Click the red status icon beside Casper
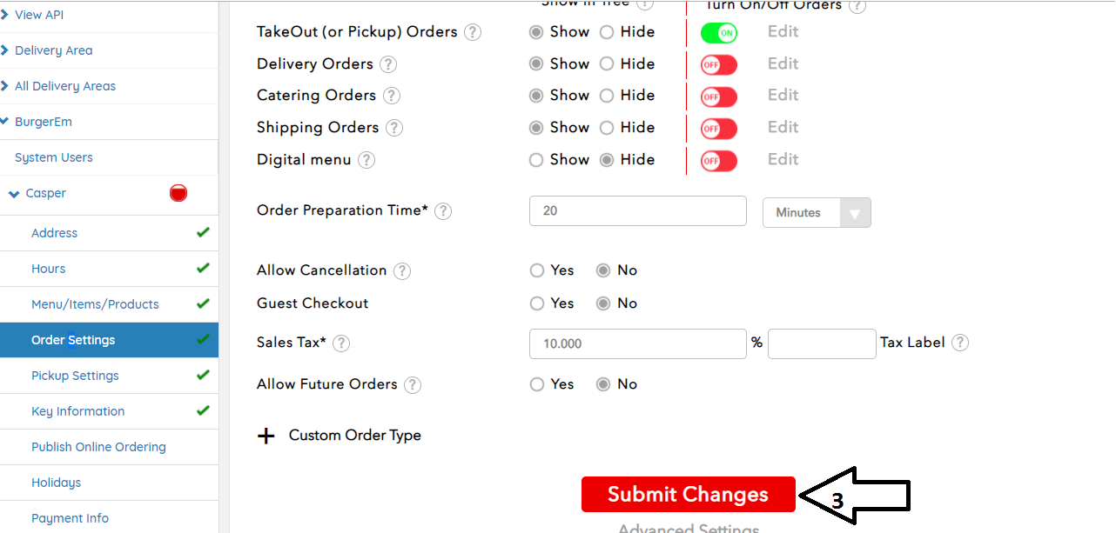The image size is (1116, 533). point(178,193)
